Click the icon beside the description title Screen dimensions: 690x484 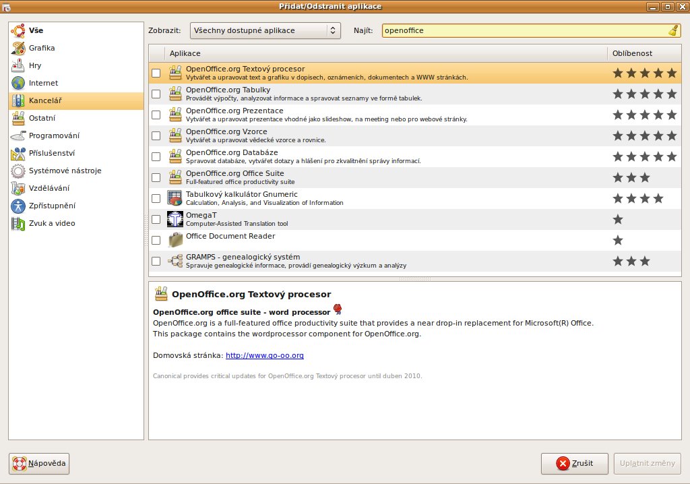click(161, 294)
